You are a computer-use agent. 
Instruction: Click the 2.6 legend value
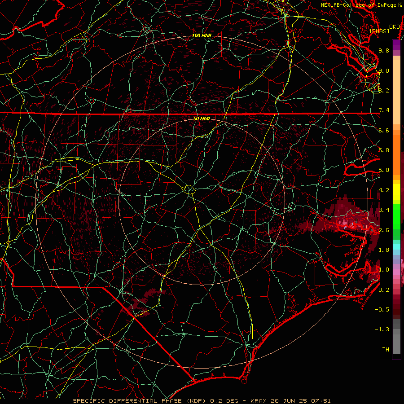tap(384, 230)
